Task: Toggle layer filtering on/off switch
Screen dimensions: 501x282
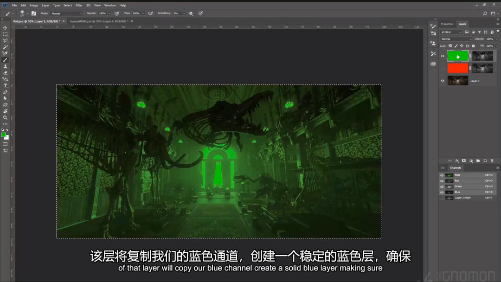Action: click(x=498, y=31)
